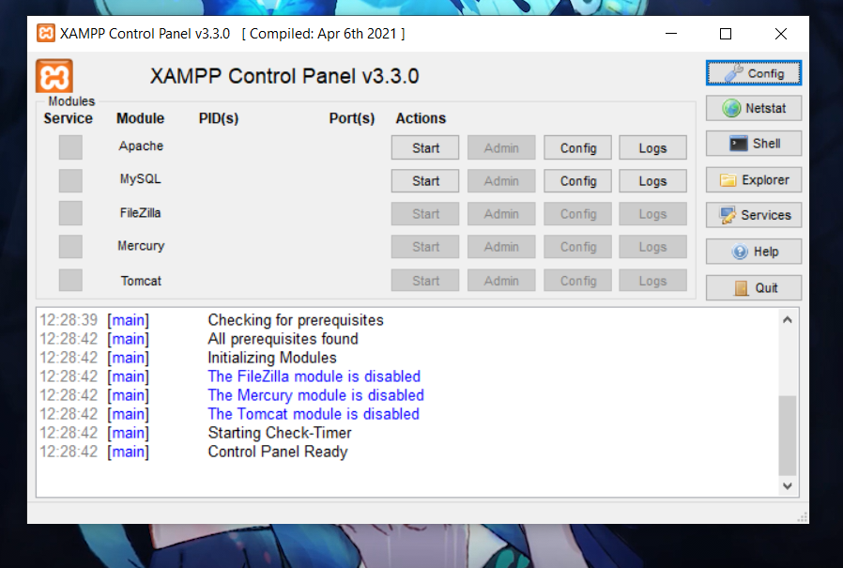Click log line "Initializing Modules"

(x=272, y=358)
